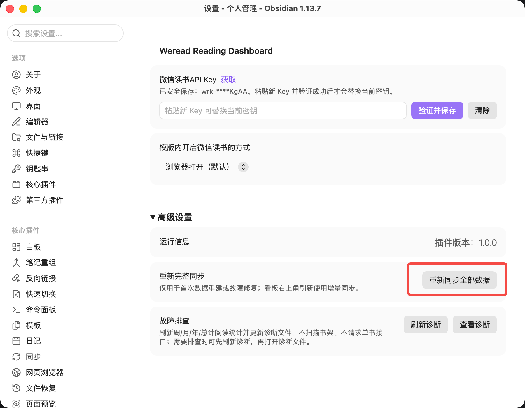Click the 刷新诊断 button
525x408 pixels.
click(x=426, y=325)
